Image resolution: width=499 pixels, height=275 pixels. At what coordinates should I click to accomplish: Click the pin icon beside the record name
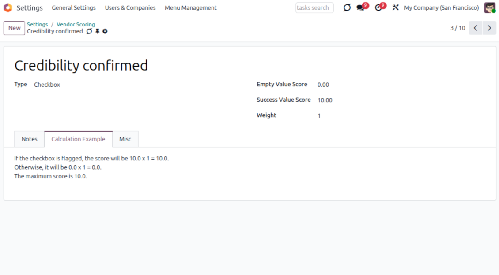pyautogui.click(x=98, y=31)
